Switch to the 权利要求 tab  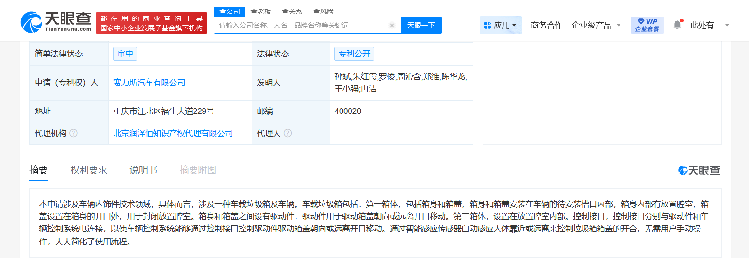(89, 170)
